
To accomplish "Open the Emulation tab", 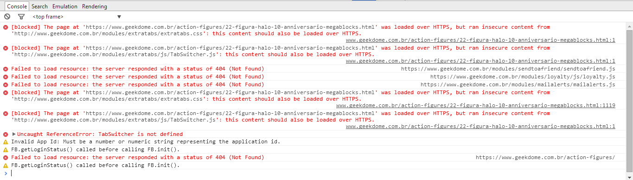I will coord(65,6).
